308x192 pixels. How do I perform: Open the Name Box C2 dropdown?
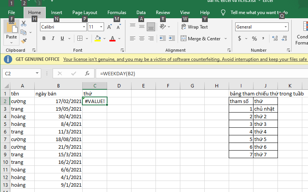point(37,73)
